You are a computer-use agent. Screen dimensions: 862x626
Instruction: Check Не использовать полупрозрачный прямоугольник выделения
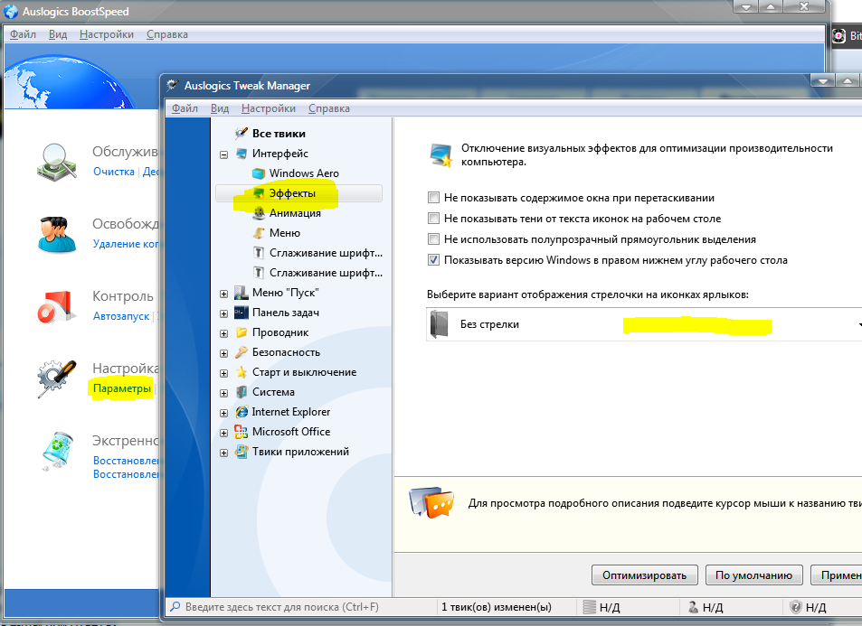click(x=434, y=239)
